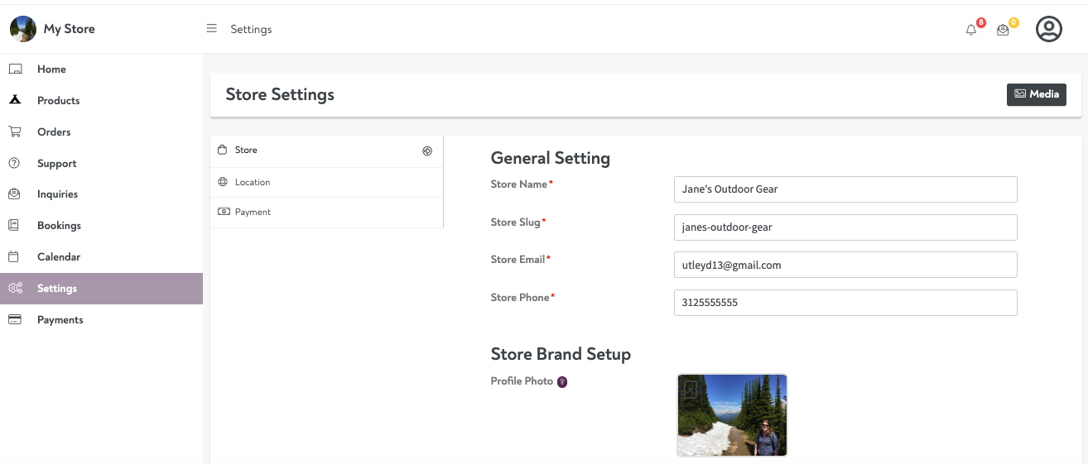1088x464 pixels.
Task: Open the user account avatar icon
Action: pyautogui.click(x=1048, y=29)
